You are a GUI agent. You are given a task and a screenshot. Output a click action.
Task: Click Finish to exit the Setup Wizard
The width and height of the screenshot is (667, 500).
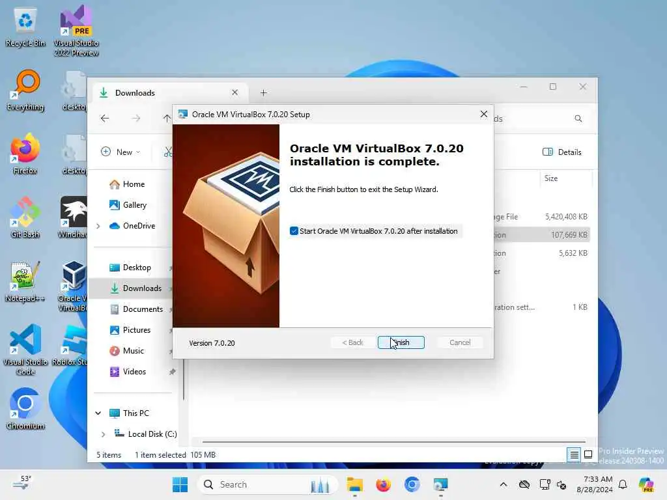401,342
